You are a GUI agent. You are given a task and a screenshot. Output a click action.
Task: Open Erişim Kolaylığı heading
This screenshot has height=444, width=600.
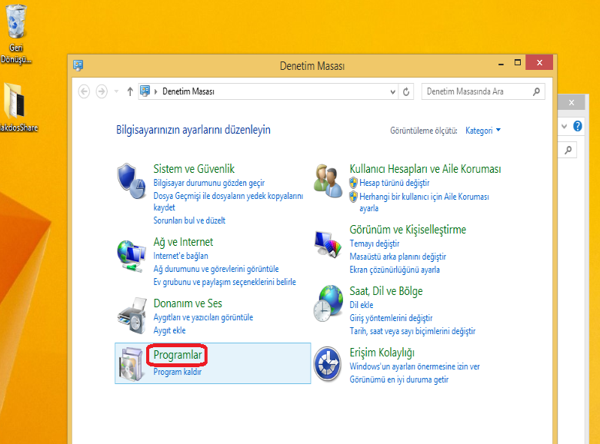pyautogui.click(x=382, y=353)
